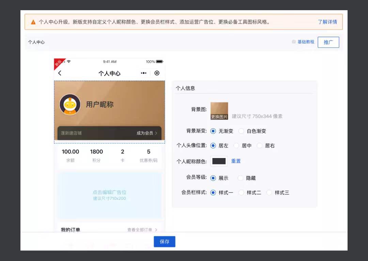
Task: Select 白色渐变 background gradient option
Action: click(x=241, y=131)
